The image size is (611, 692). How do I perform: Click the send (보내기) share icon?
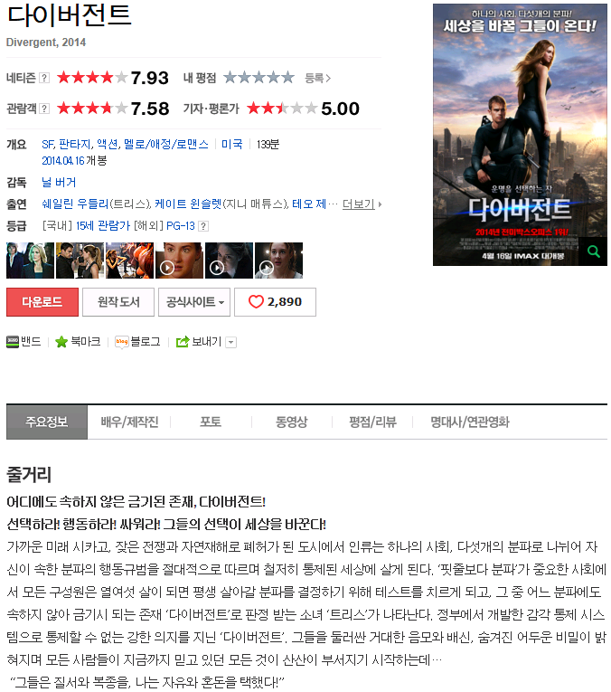182,342
